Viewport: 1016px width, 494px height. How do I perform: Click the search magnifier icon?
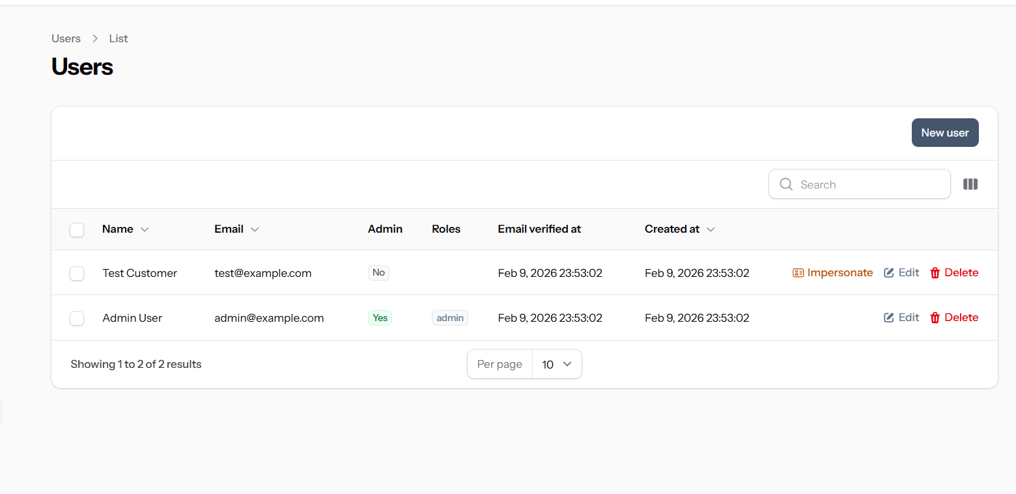(x=785, y=184)
